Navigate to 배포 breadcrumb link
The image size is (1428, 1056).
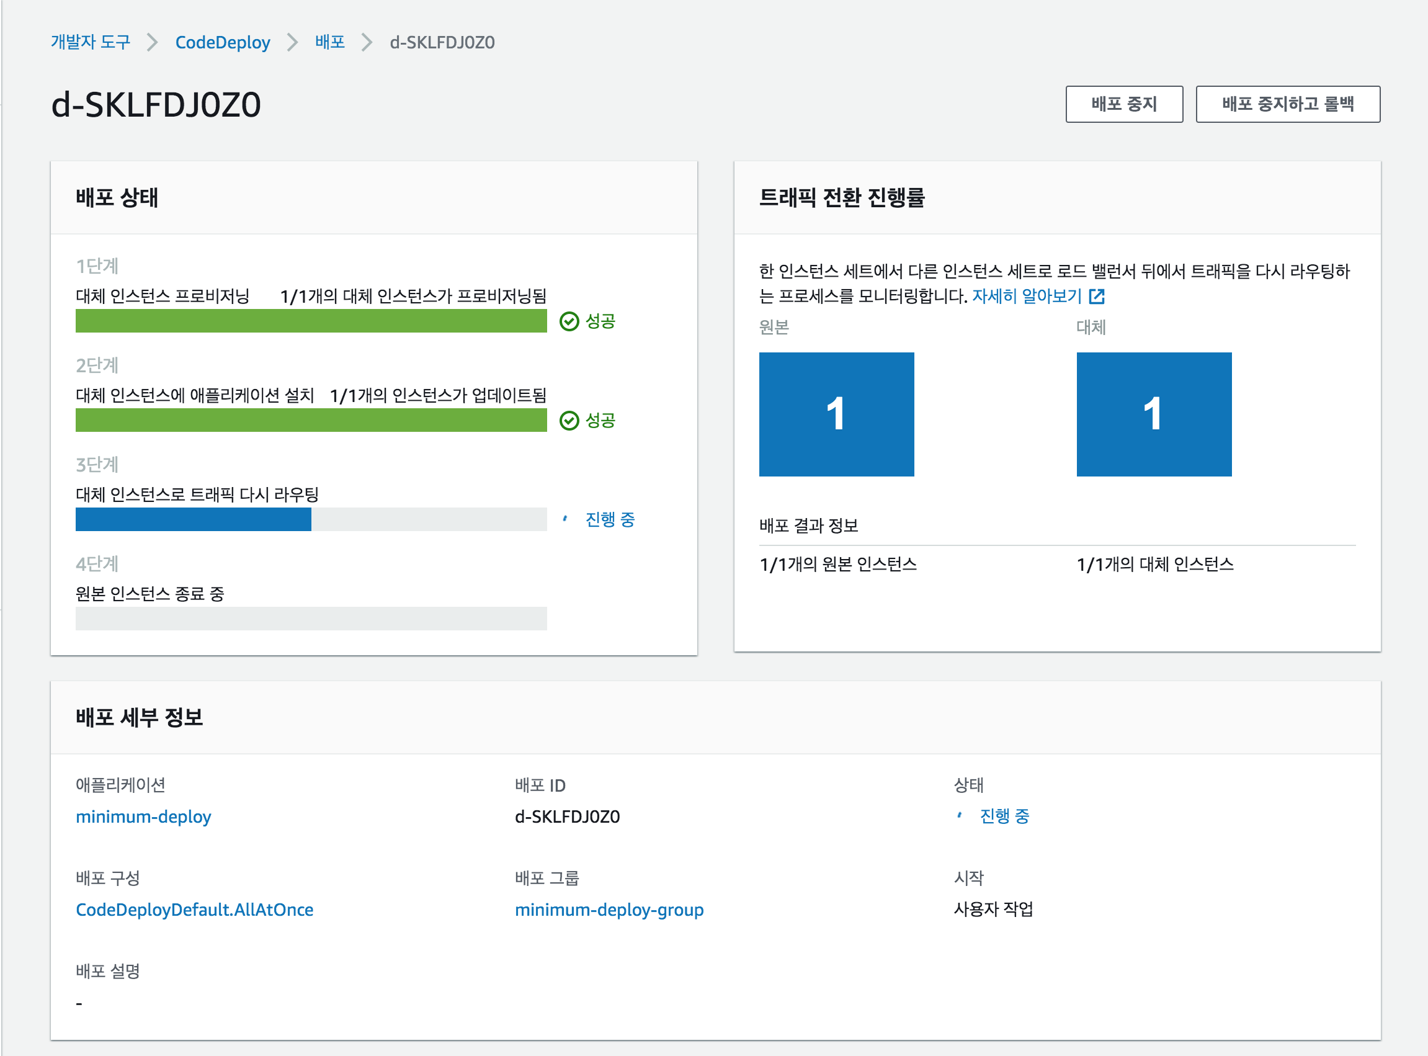[x=329, y=42]
